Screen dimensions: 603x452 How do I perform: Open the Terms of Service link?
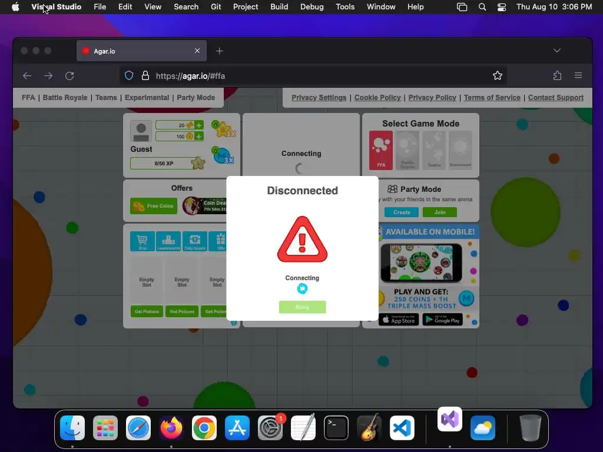(492, 98)
